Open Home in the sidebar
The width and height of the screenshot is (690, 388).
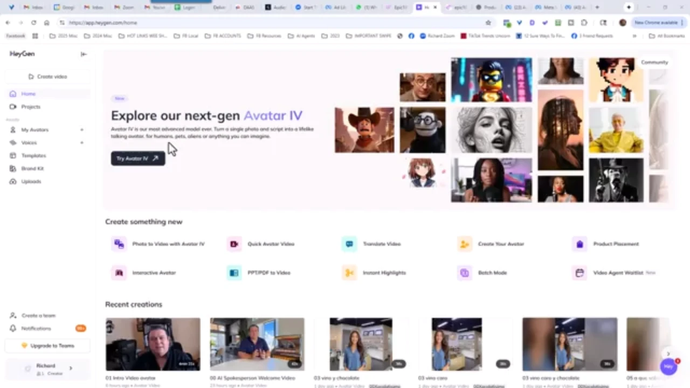click(47, 94)
